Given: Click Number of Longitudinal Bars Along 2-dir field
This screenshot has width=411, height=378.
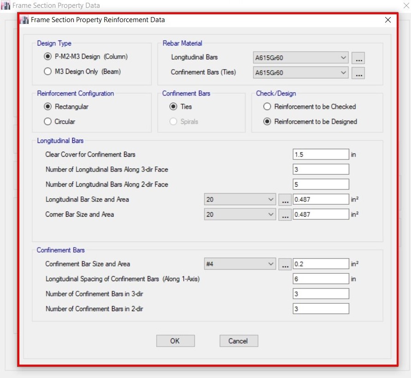Looking at the screenshot, I should (x=321, y=184).
